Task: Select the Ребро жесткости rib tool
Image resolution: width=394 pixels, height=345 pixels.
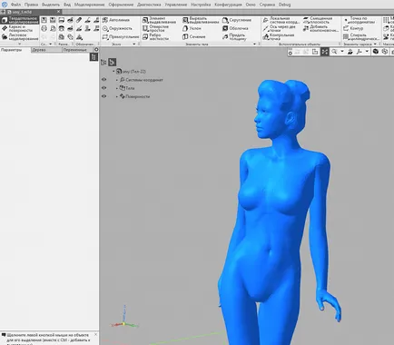Action: [156, 36]
